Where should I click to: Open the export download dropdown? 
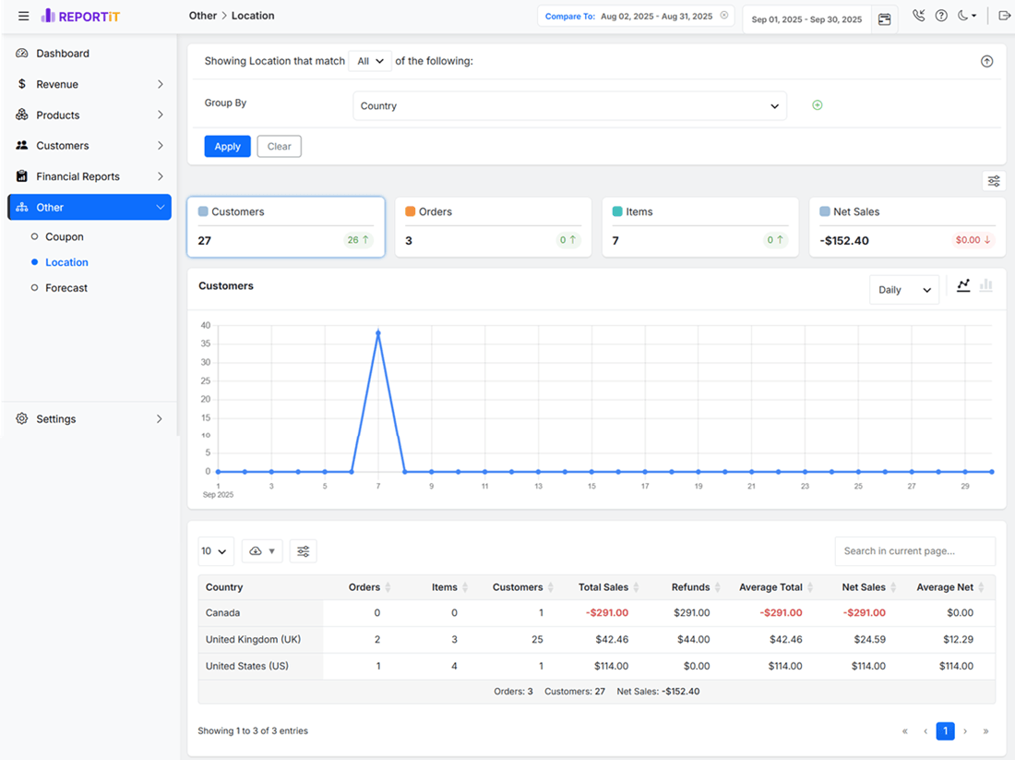[262, 551]
